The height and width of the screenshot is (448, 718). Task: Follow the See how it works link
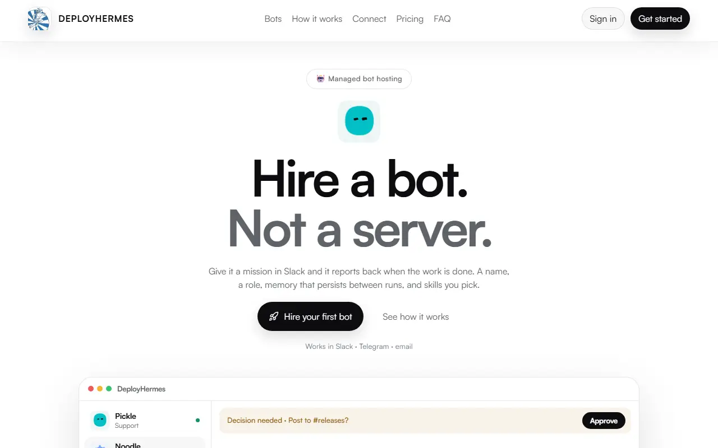(416, 316)
